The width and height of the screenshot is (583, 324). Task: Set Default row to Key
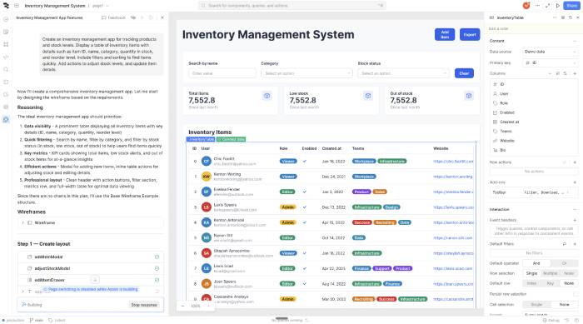551,283
